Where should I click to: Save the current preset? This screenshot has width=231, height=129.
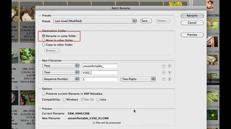pos(146,21)
